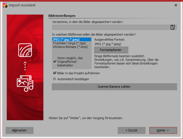Click the folder browse icon for directory

[x=173, y=27]
